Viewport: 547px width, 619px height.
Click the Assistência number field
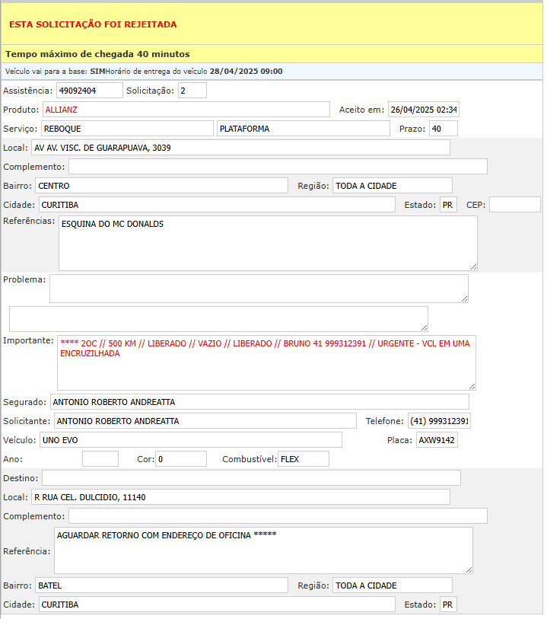[89, 91]
